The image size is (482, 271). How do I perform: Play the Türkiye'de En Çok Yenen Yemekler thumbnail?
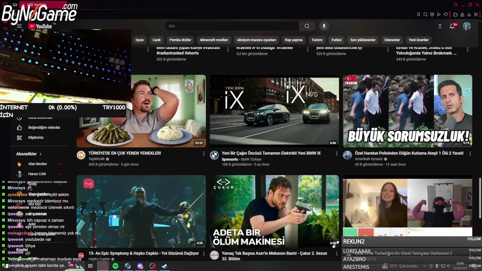pyautogui.click(x=141, y=111)
